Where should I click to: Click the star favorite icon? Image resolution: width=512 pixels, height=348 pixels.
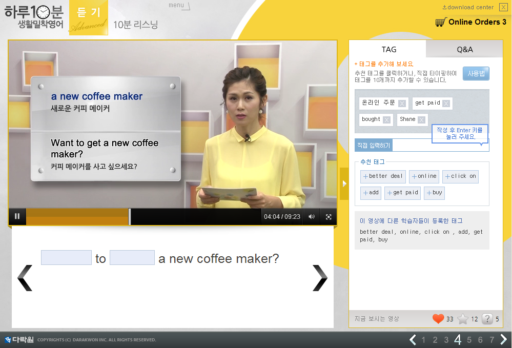click(x=463, y=319)
